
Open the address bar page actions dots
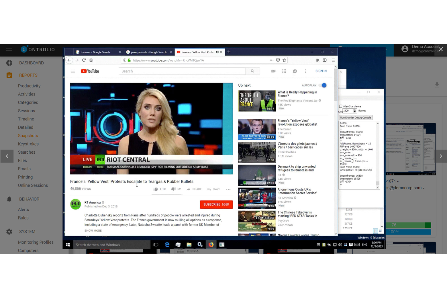pos(272,60)
